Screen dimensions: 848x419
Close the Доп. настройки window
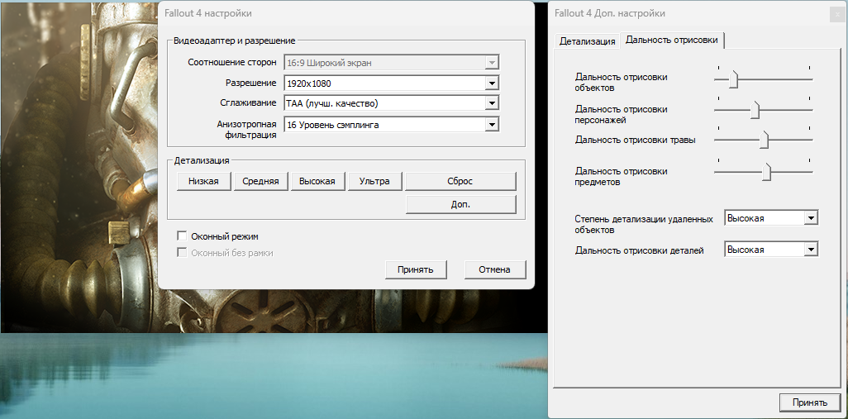pos(838,15)
